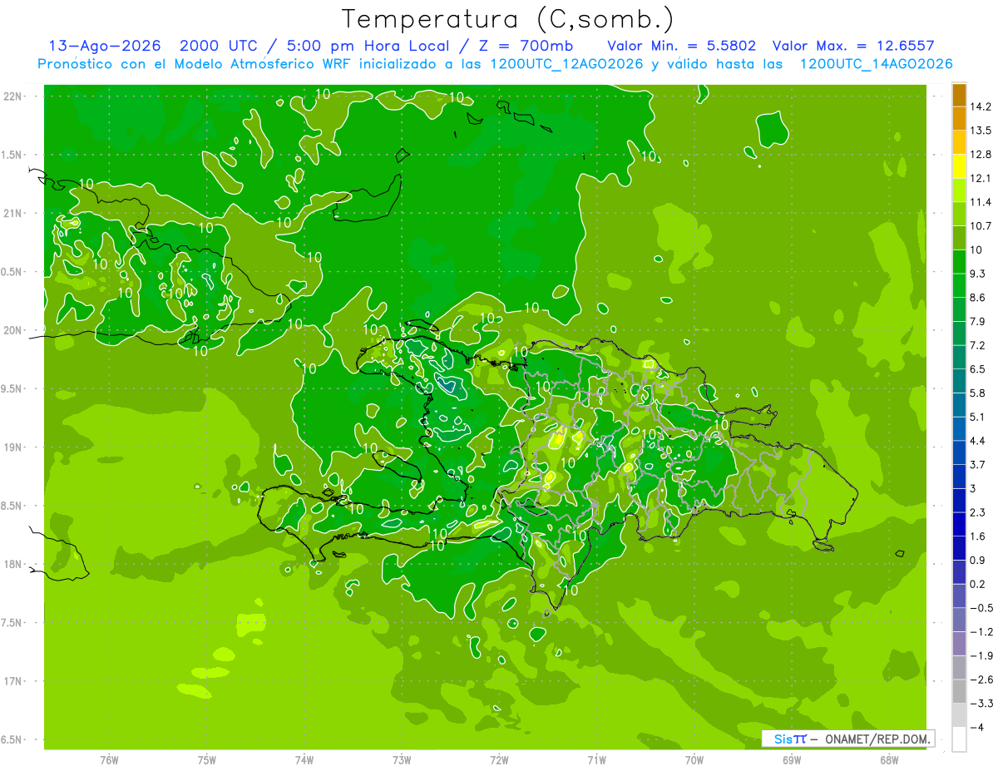Click the '69W' longitude axis label

coord(792,760)
